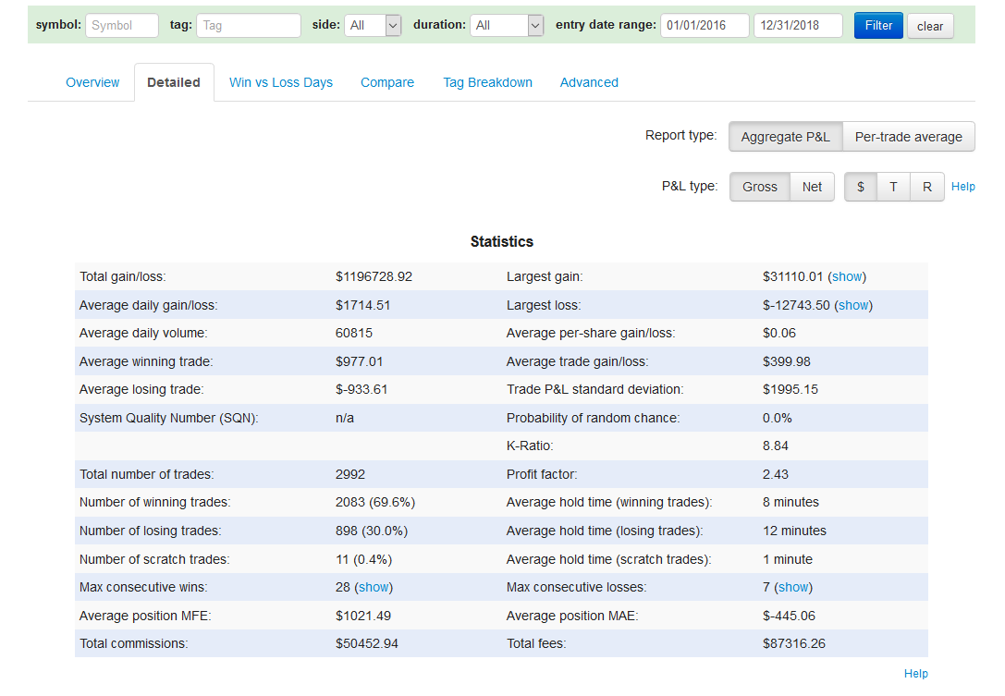This screenshot has height=696, width=1005.
Task: Choose Gross P&L type
Action: point(759,187)
